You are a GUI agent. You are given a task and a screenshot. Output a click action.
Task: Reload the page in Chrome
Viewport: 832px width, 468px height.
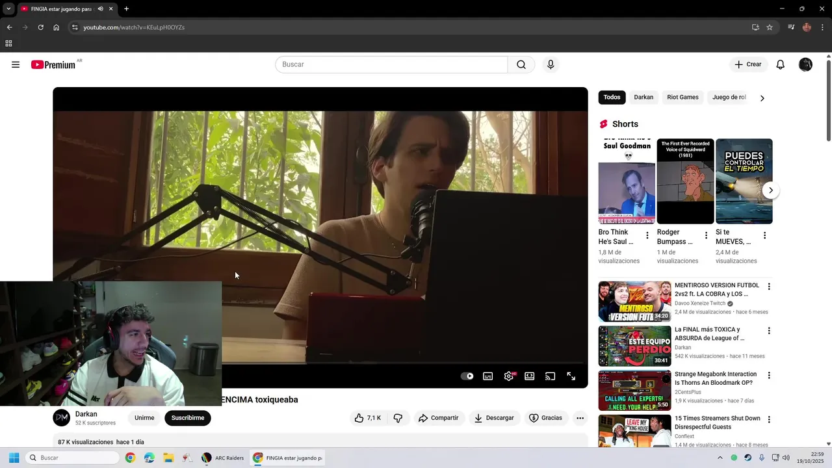(x=40, y=27)
